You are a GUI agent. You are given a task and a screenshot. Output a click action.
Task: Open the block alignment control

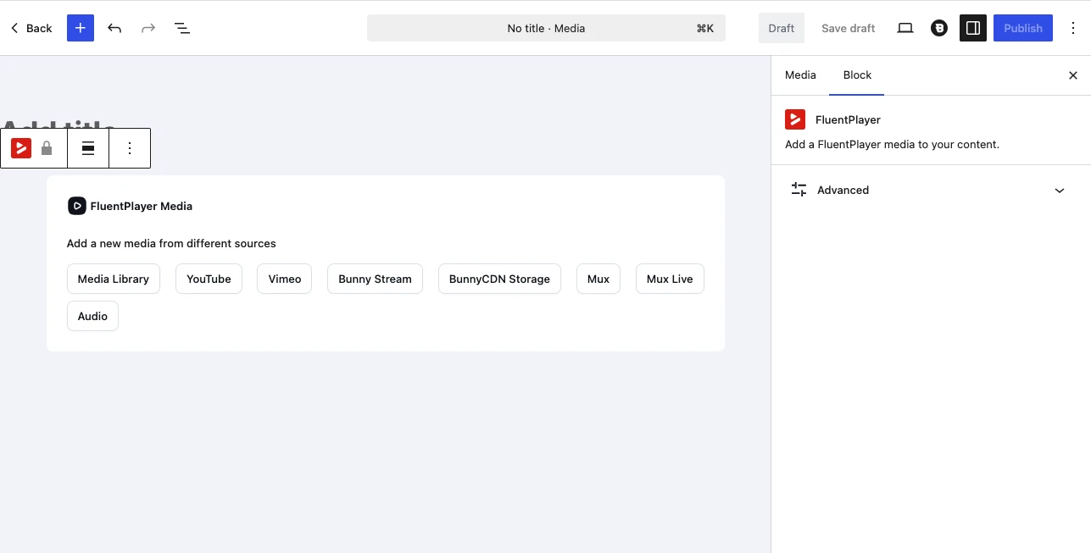point(88,148)
